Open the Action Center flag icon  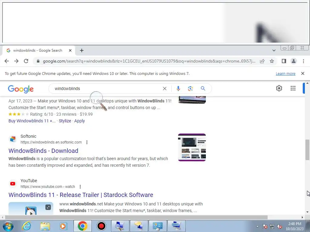[265, 226]
